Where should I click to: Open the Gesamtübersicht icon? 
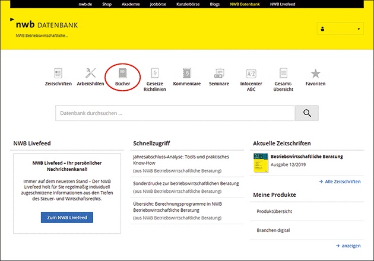[284, 74]
